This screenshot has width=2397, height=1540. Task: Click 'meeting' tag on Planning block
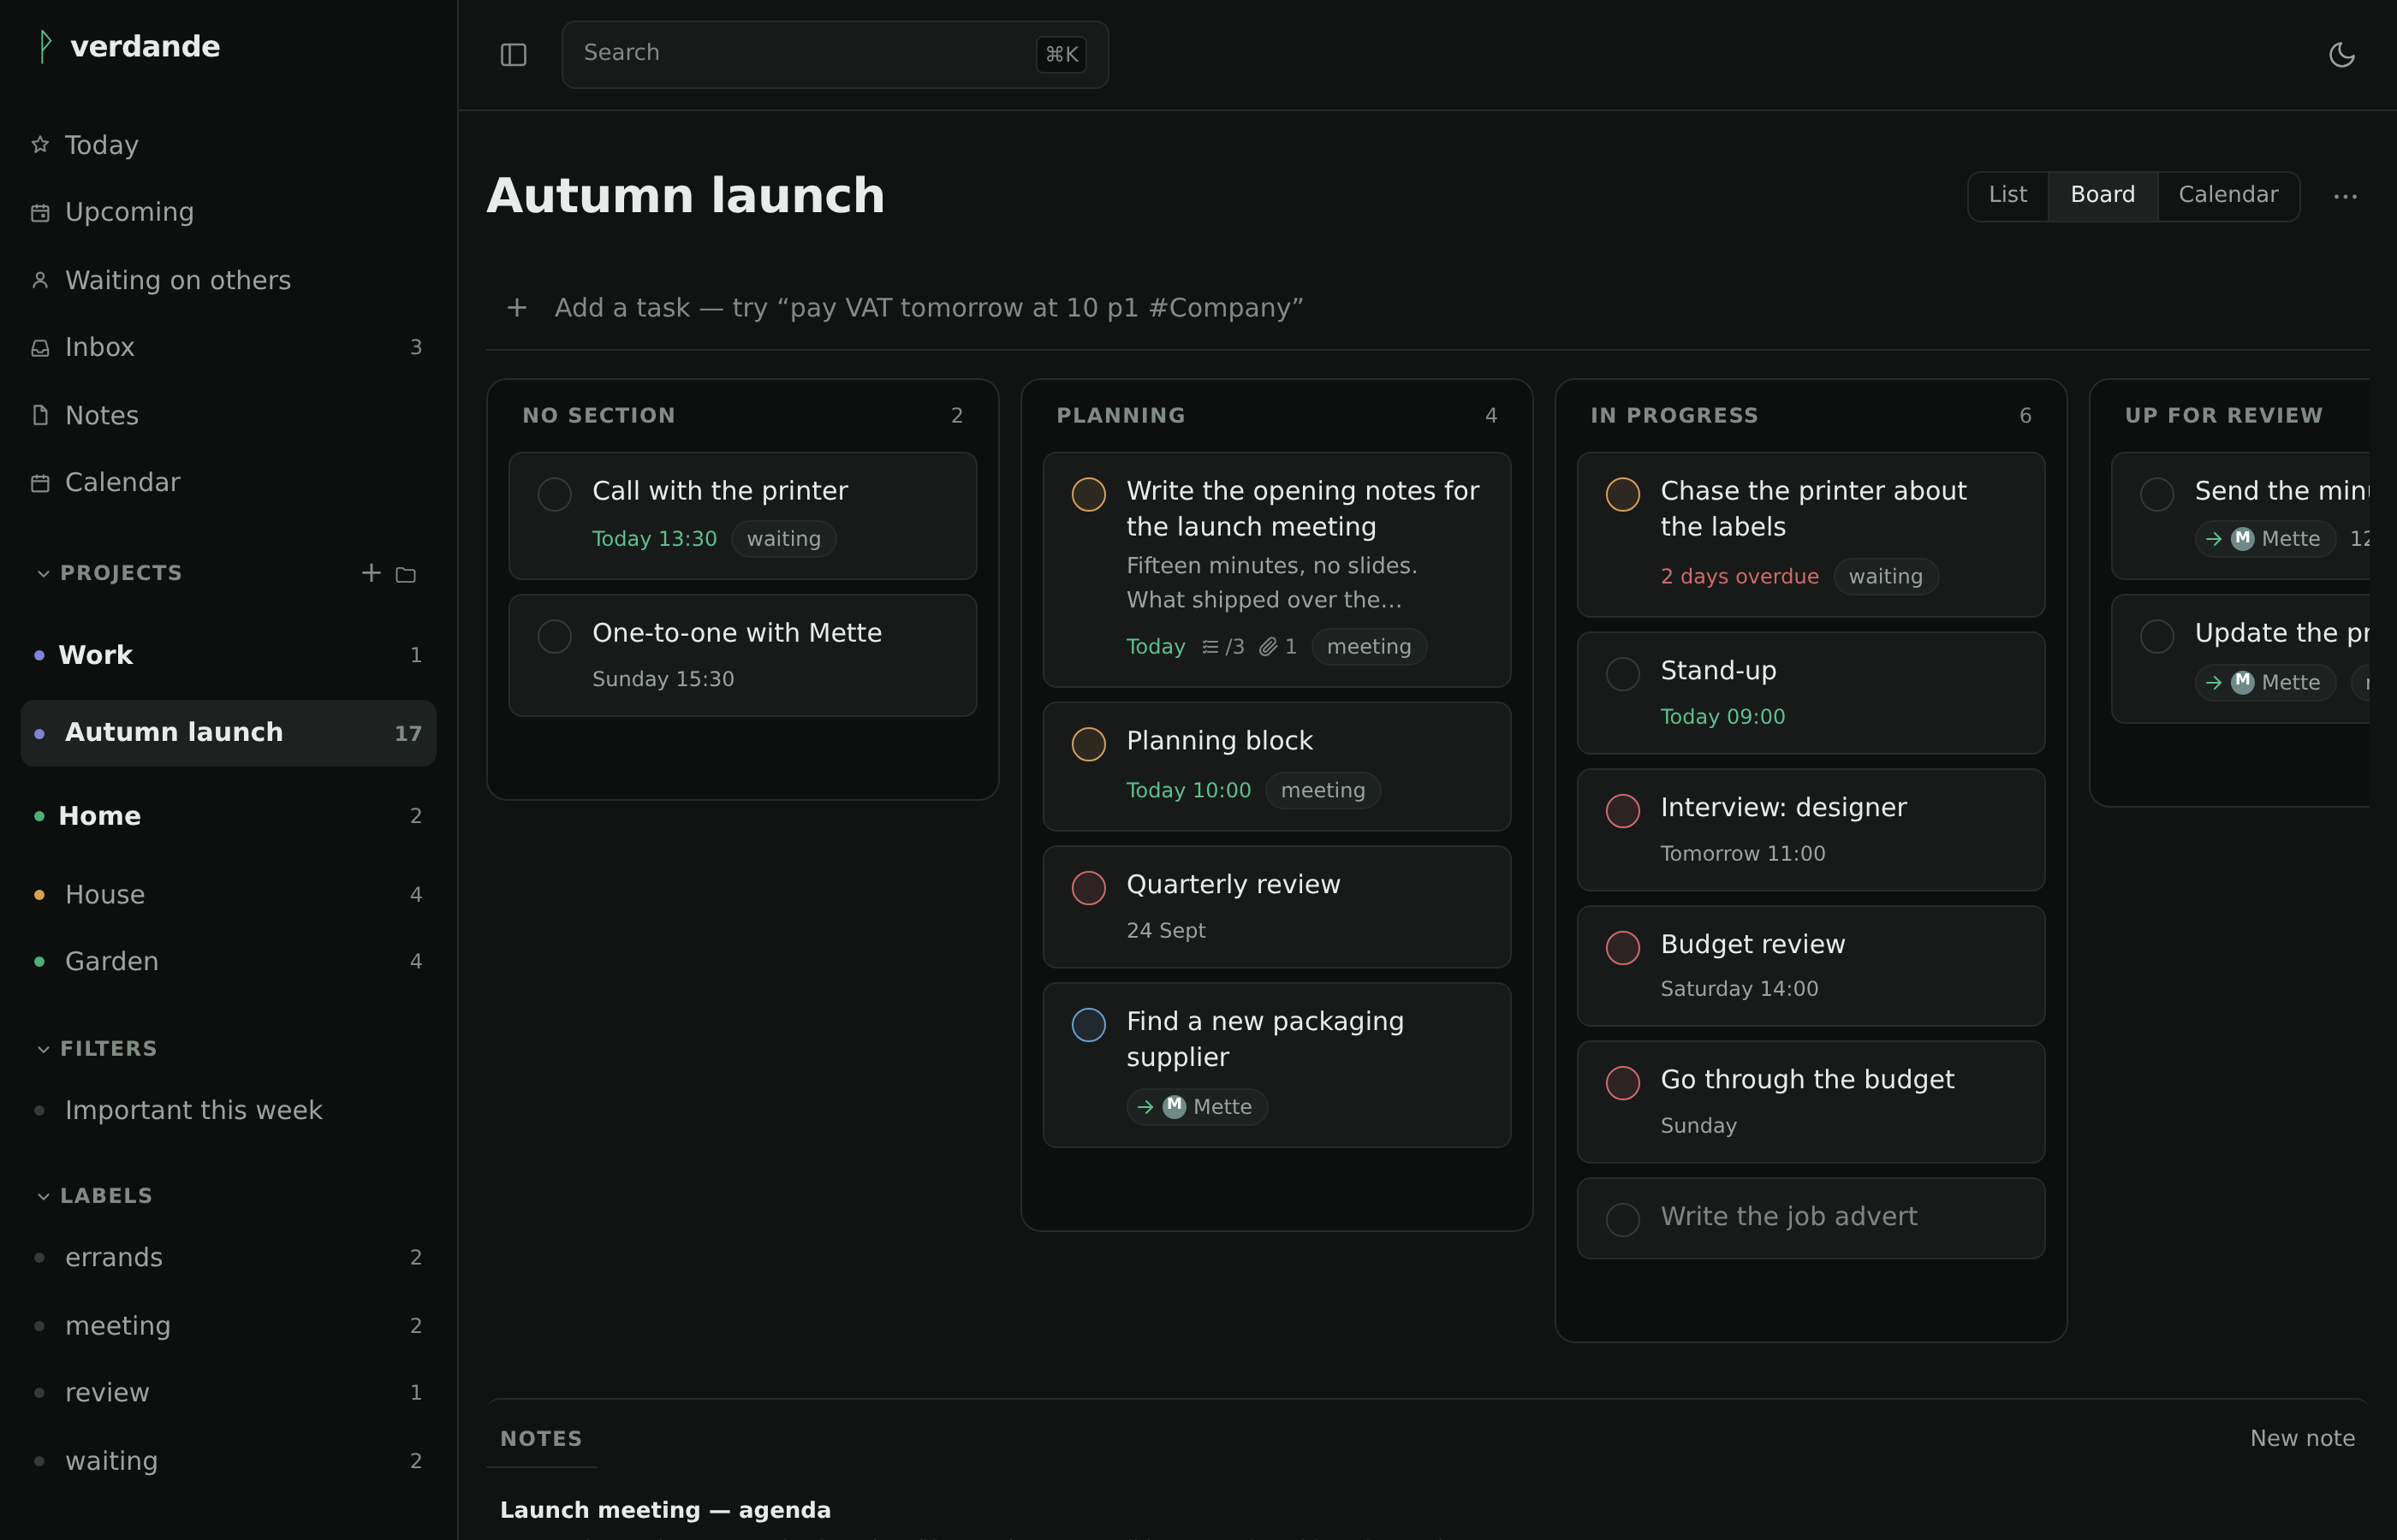1323,791
